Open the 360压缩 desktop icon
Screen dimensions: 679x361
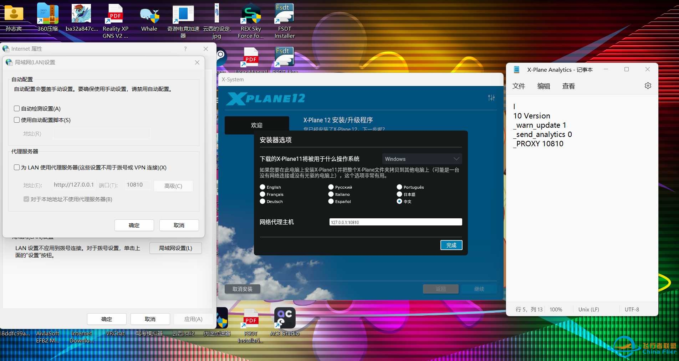coord(48,17)
